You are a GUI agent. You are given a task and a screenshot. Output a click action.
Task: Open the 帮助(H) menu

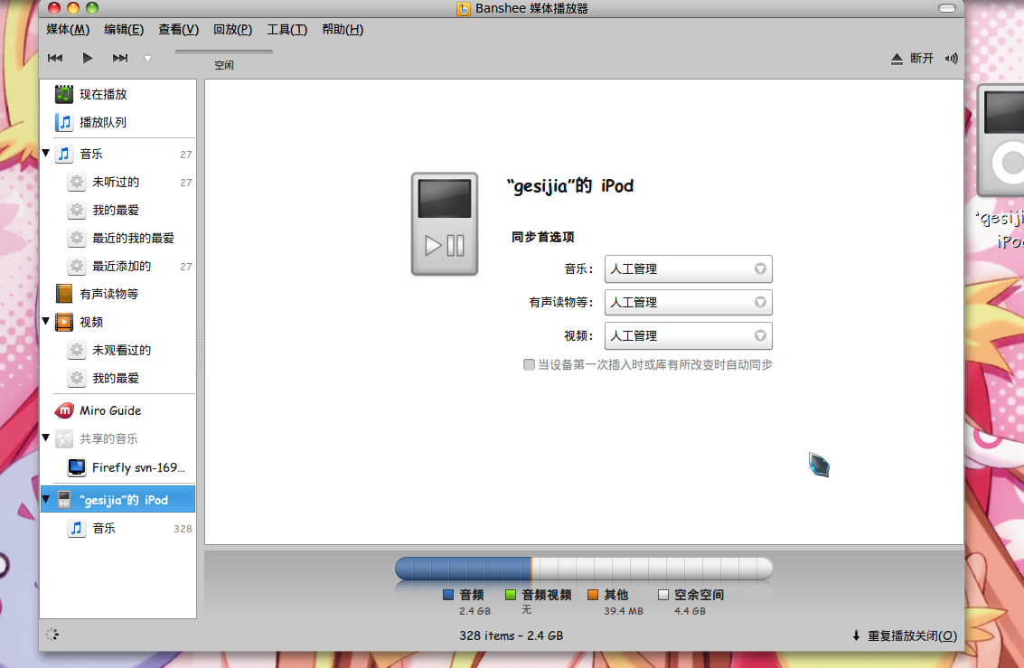[343, 30]
